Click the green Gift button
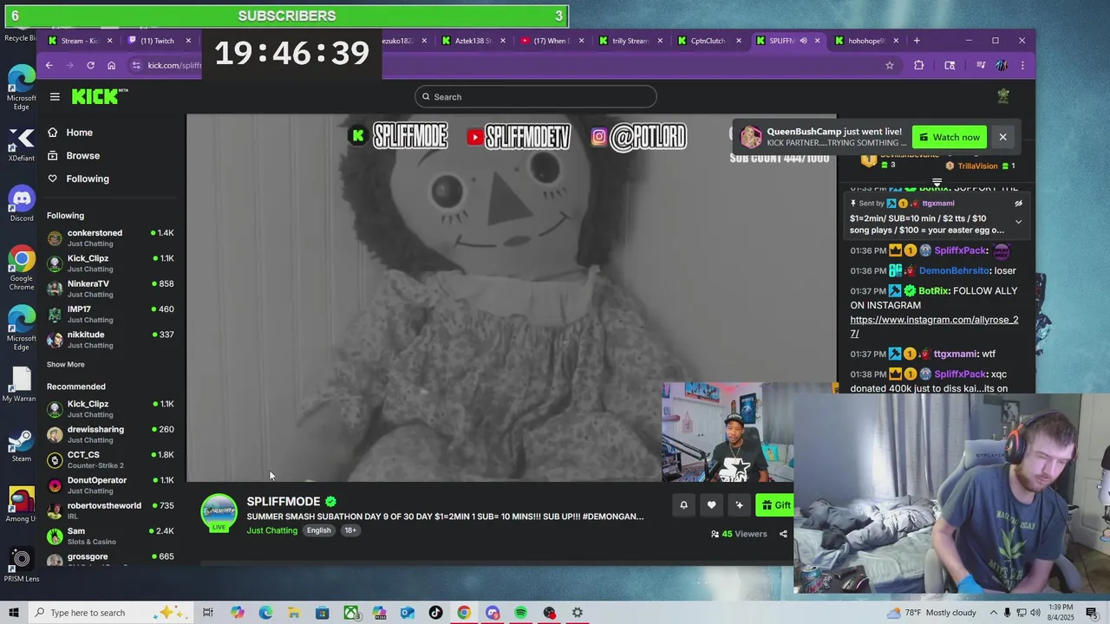 click(775, 505)
